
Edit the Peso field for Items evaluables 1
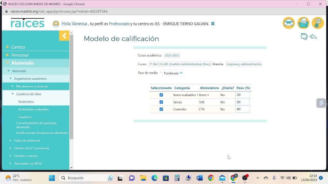click(242, 95)
